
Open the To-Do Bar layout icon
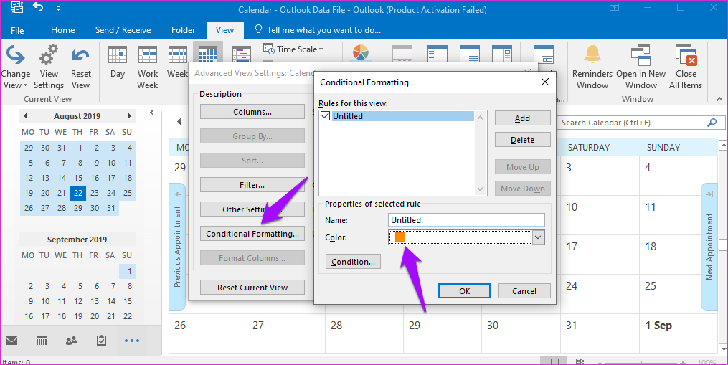pos(502,54)
